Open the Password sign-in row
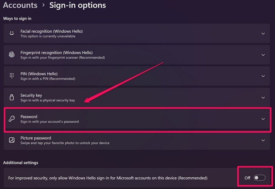 click(x=137, y=119)
